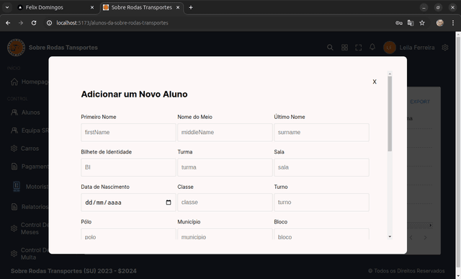The width and height of the screenshot is (461, 279).
Task: Open the Chrome three-dot menu
Action: [x=453, y=23]
